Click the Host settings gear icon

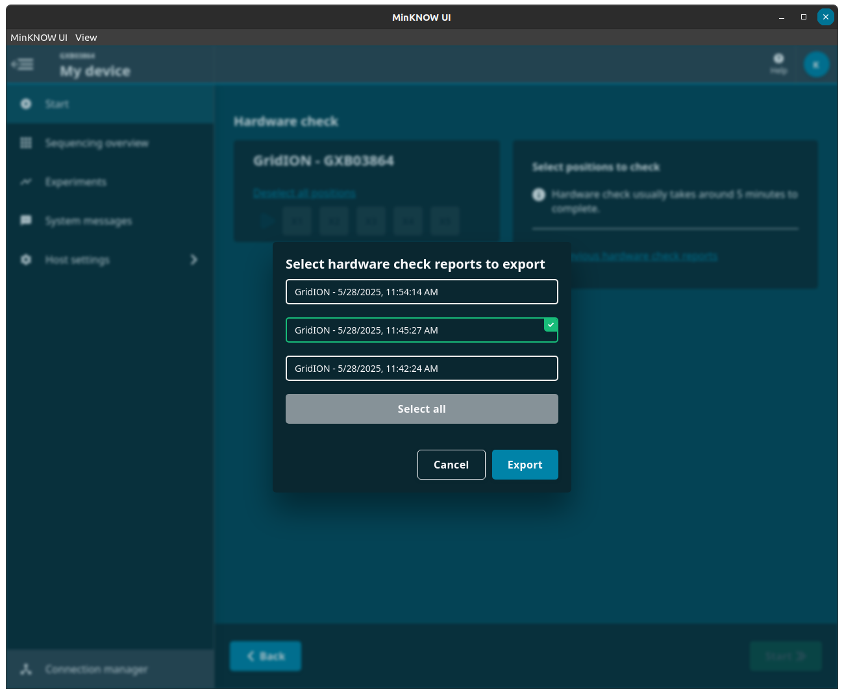click(x=26, y=260)
